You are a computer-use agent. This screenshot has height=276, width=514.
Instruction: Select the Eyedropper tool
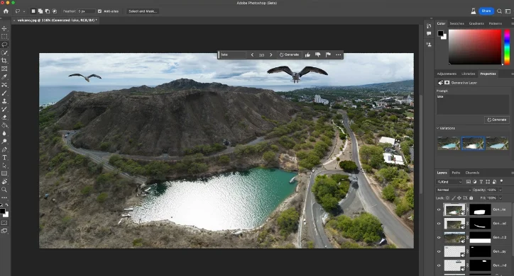[x=4, y=76]
